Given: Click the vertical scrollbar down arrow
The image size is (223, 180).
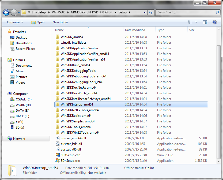Looking at the screenshot, I should pos(218,162).
